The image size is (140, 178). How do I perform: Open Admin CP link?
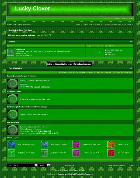pyautogui.click(x=79, y=24)
